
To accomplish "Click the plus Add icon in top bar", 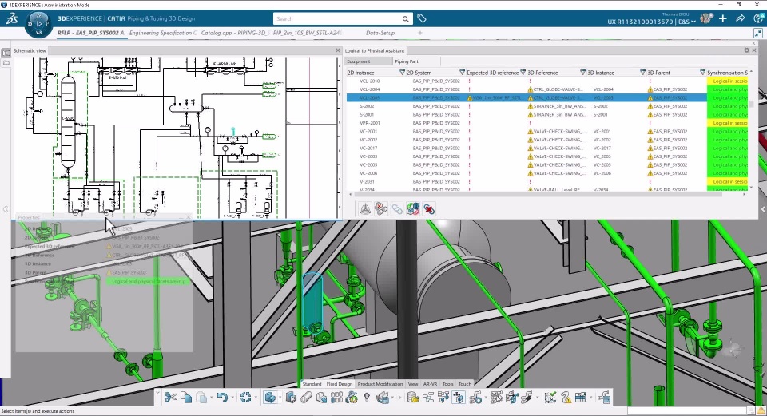I will pyautogui.click(x=723, y=18).
